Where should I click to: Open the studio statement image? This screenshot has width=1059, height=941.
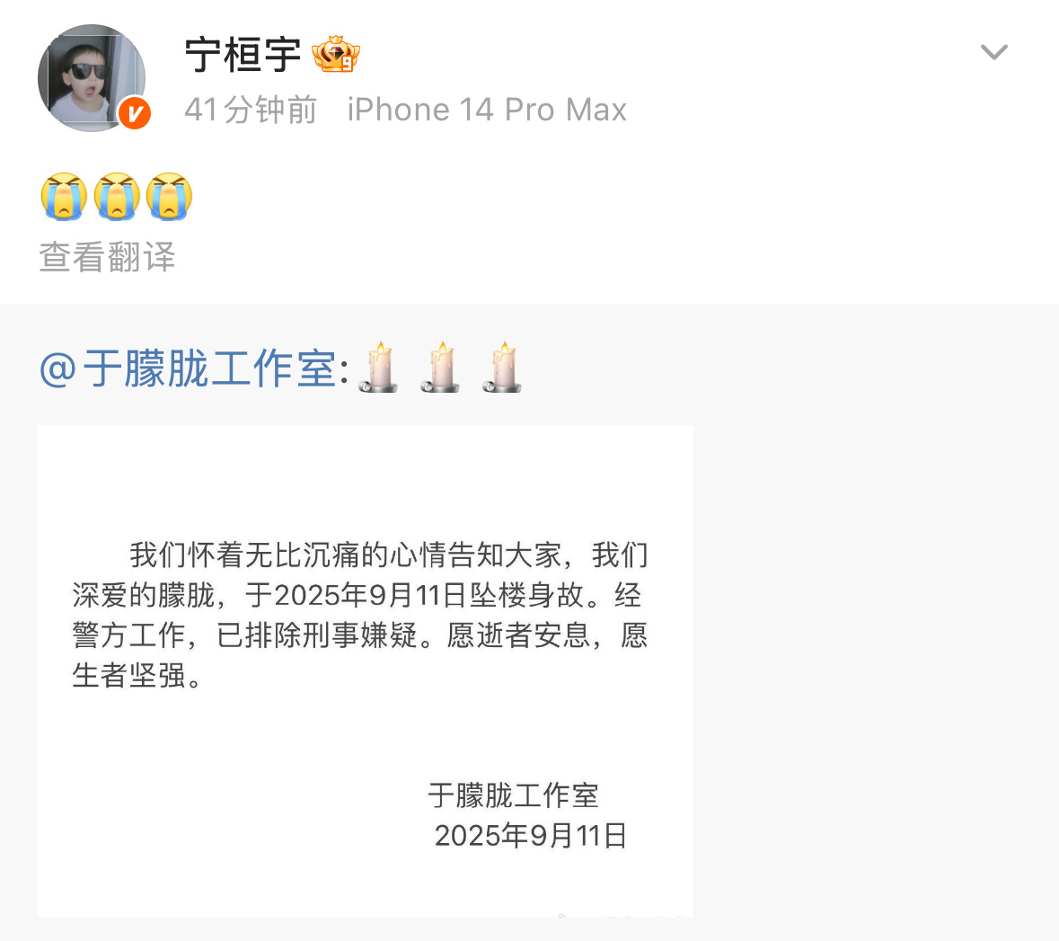(366, 670)
